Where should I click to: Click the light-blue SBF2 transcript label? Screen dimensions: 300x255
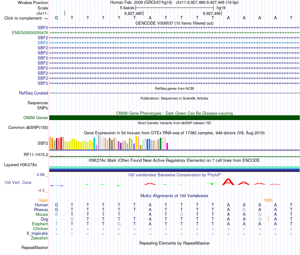coord(43,43)
